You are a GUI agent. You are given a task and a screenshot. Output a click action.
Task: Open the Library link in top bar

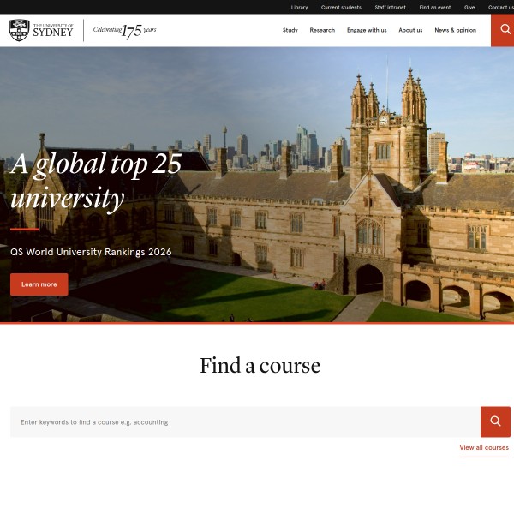pos(299,7)
